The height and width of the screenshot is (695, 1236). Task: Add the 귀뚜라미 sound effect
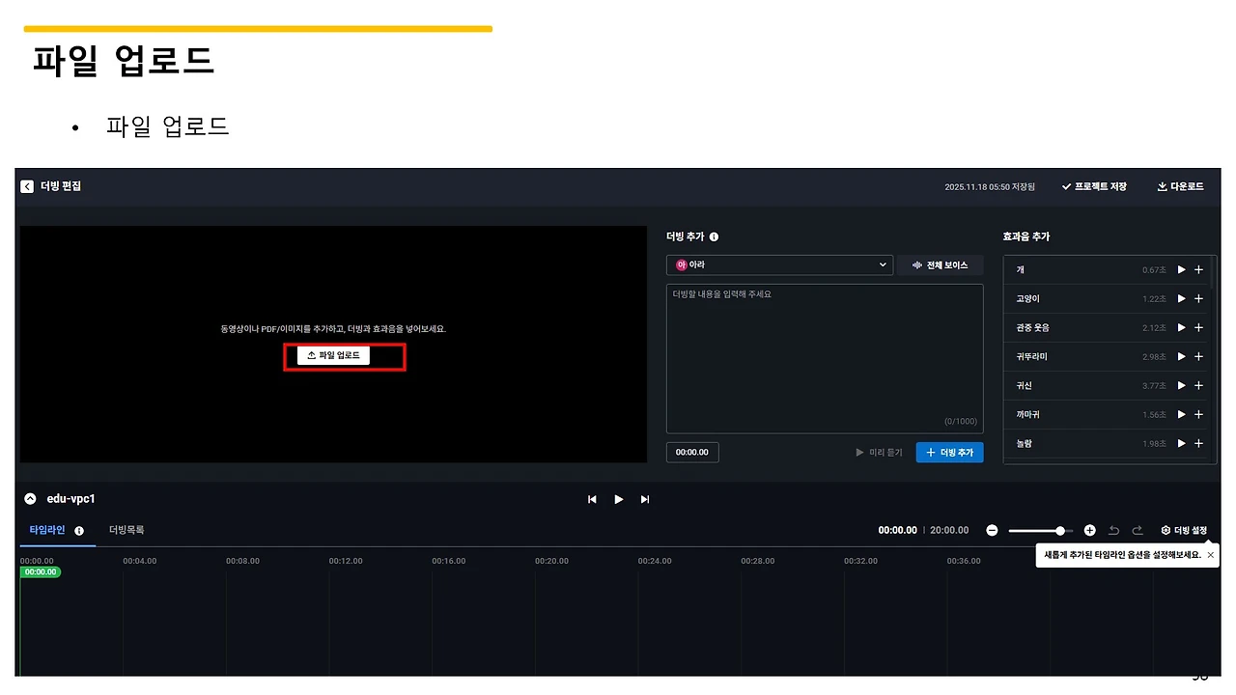coord(1198,357)
